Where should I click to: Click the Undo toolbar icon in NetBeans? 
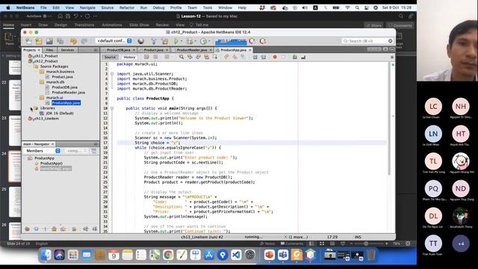tap(73, 41)
